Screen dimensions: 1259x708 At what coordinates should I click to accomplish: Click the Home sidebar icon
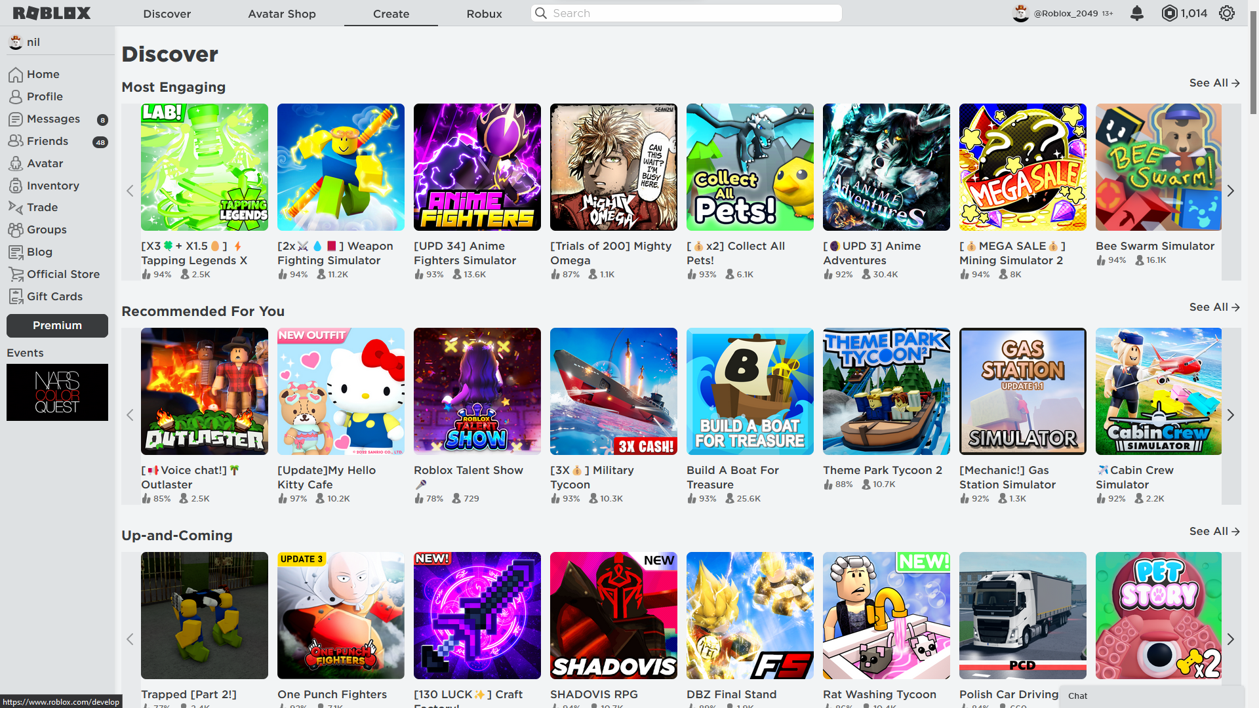pyautogui.click(x=16, y=75)
